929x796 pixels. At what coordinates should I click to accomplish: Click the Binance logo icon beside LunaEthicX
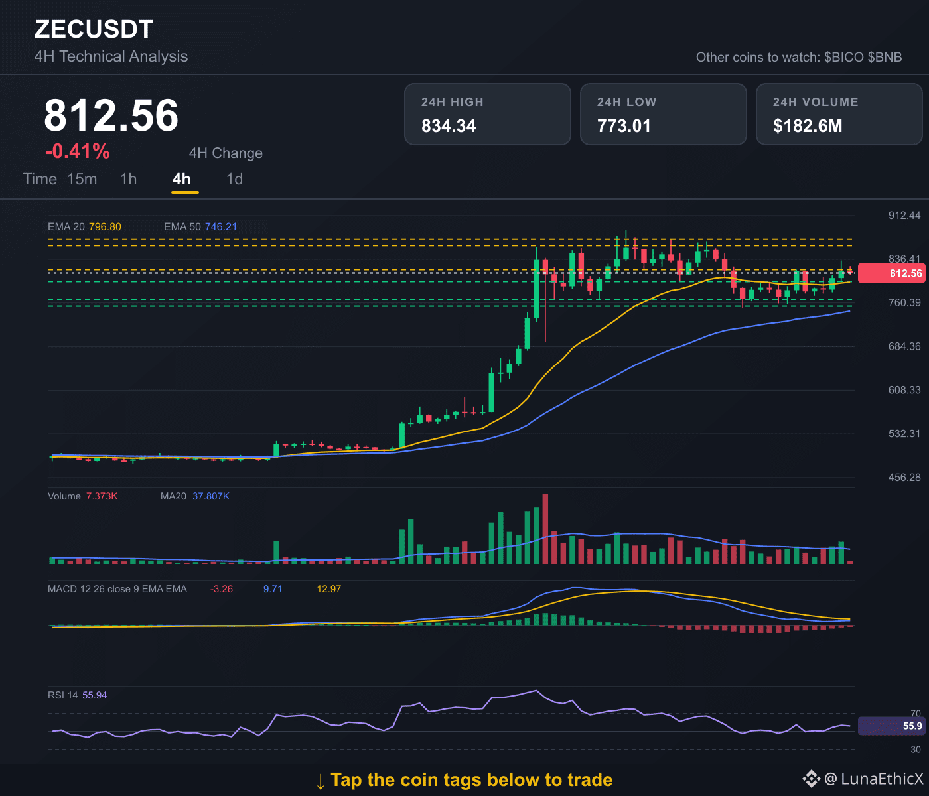point(812,779)
